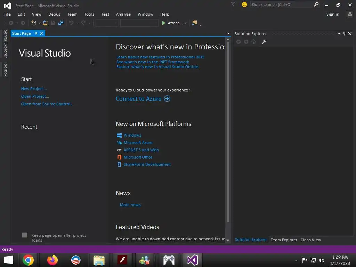
Task: Click the Start Page vertical scrollbar thumb
Action: (x=228, y=132)
